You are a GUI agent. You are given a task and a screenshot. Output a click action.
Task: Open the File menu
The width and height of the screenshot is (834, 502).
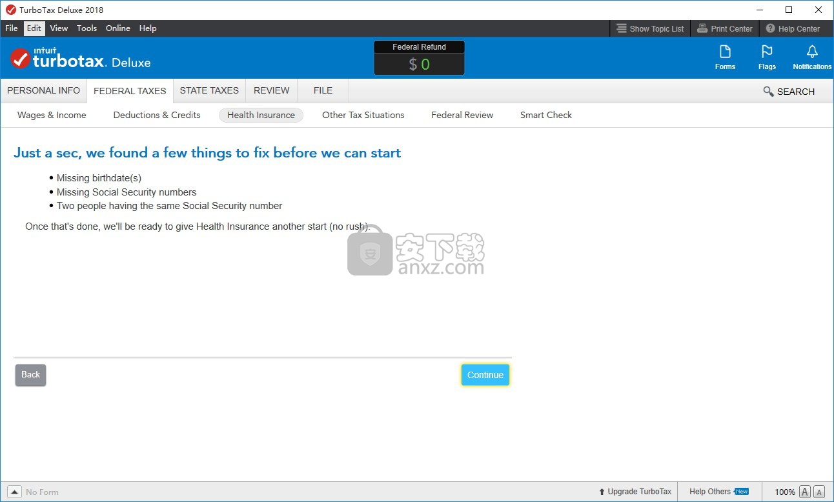[x=12, y=28]
